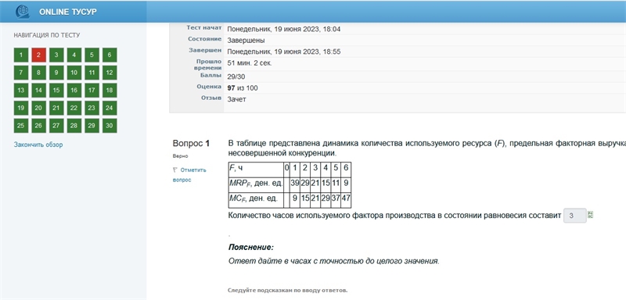Show question 22
This screenshot has height=300, width=626.
[x=74, y=108]
